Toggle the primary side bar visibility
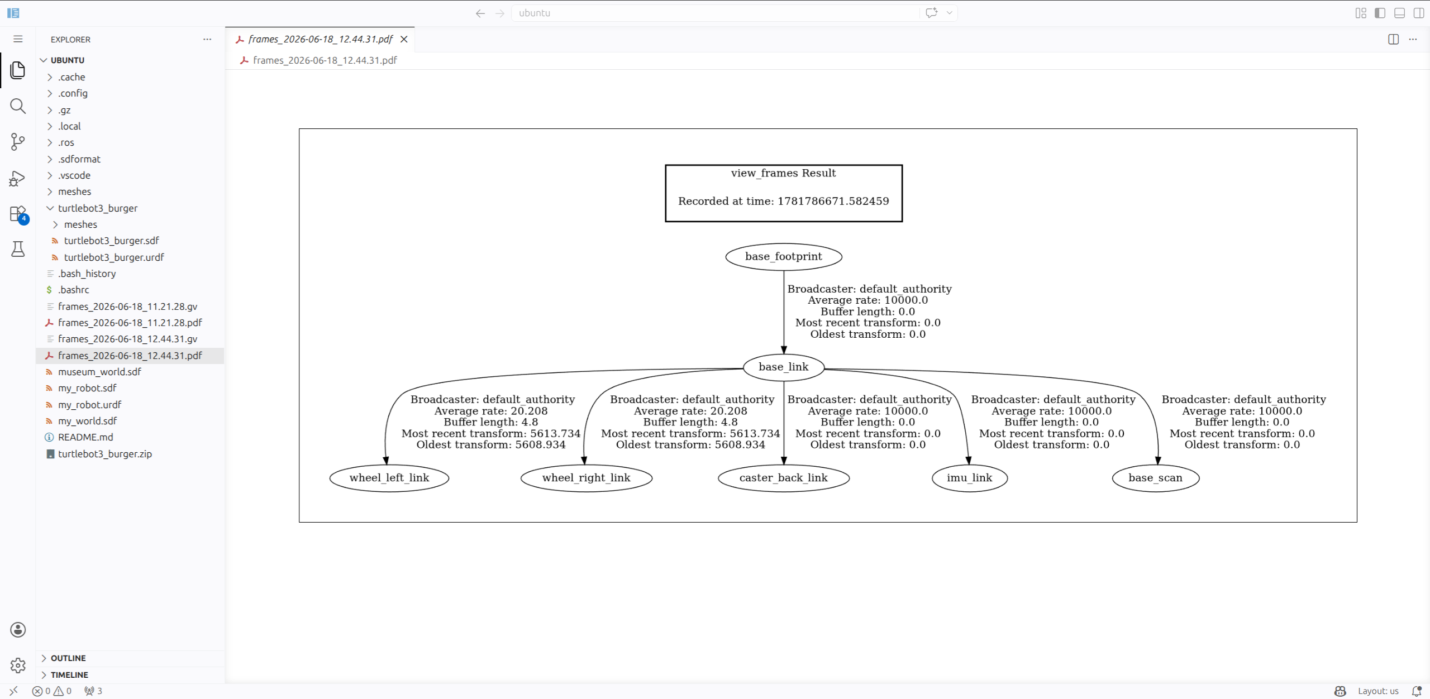Viewport: 1430px width, 699px height. [1380, 13]
